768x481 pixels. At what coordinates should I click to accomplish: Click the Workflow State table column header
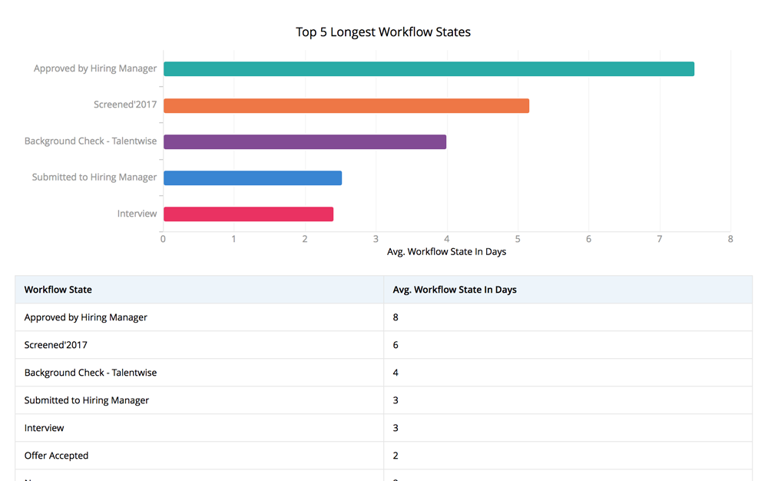point(58,290)
